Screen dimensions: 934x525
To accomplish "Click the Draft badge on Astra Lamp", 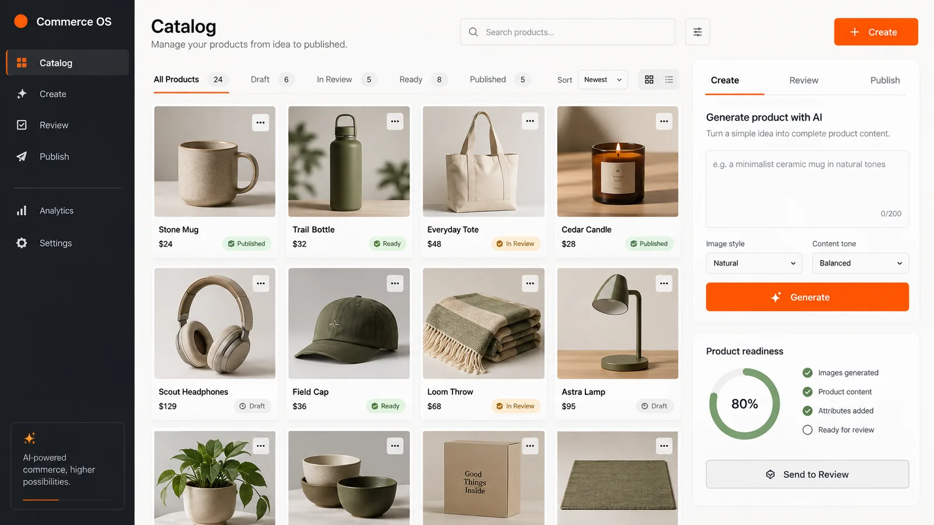I will point(654,406).
